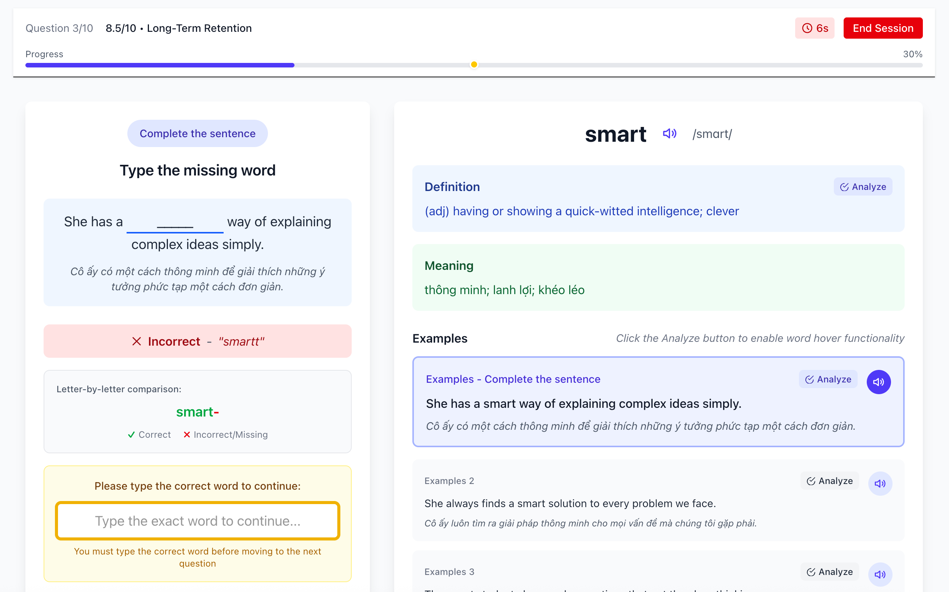
Task: Click the exact word input field
Action: (197, 521)
